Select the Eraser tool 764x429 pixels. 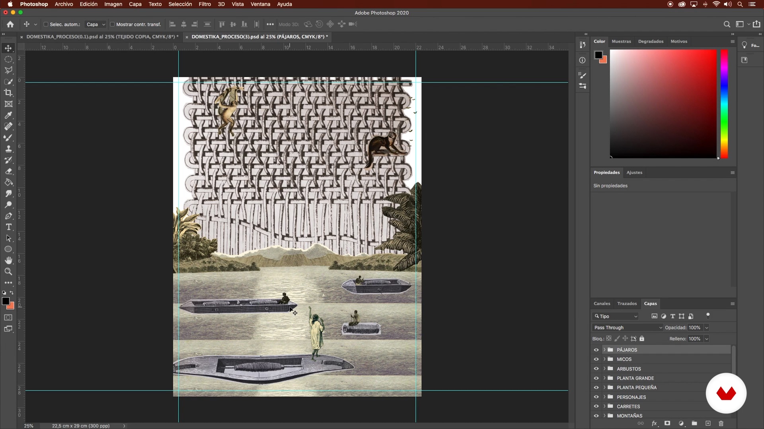click(8, 171)
